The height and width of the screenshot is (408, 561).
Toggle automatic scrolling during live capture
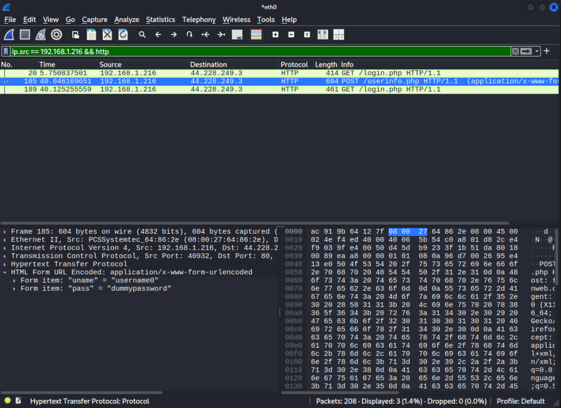click(x=237, y=35)
